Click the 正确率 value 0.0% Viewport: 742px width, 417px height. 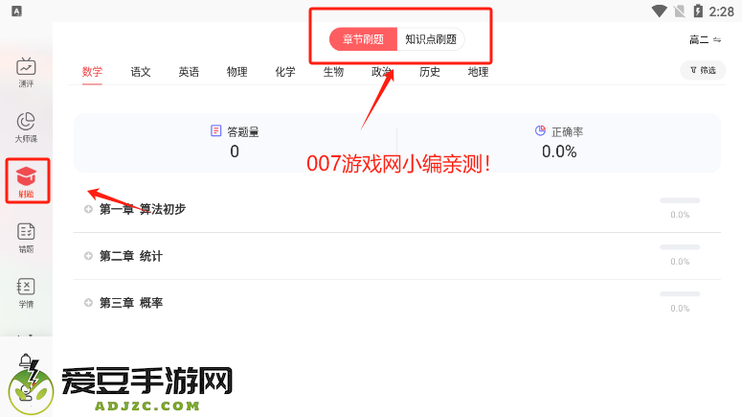click(x=559, y=151)
